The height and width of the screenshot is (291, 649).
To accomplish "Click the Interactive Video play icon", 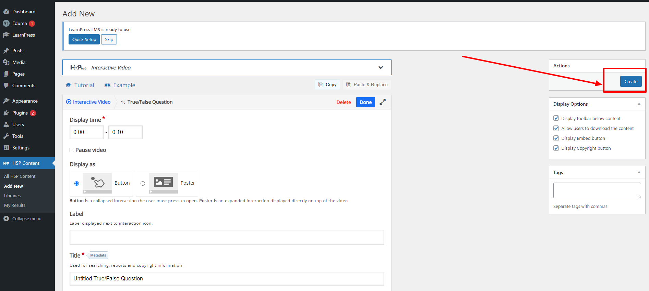I will pos(69,102).
